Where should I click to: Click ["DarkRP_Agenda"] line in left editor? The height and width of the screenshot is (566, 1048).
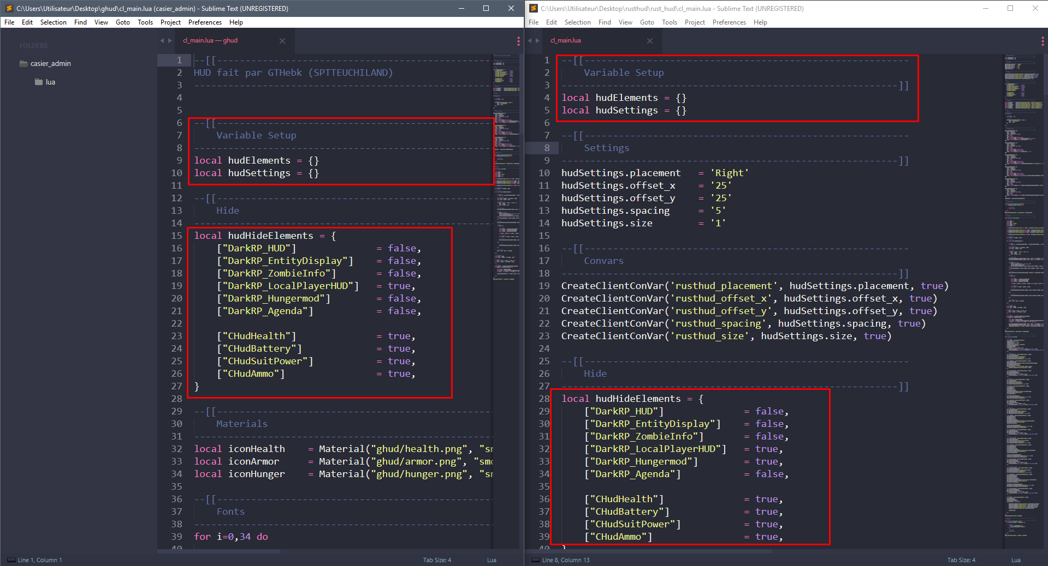coord(319,311)
